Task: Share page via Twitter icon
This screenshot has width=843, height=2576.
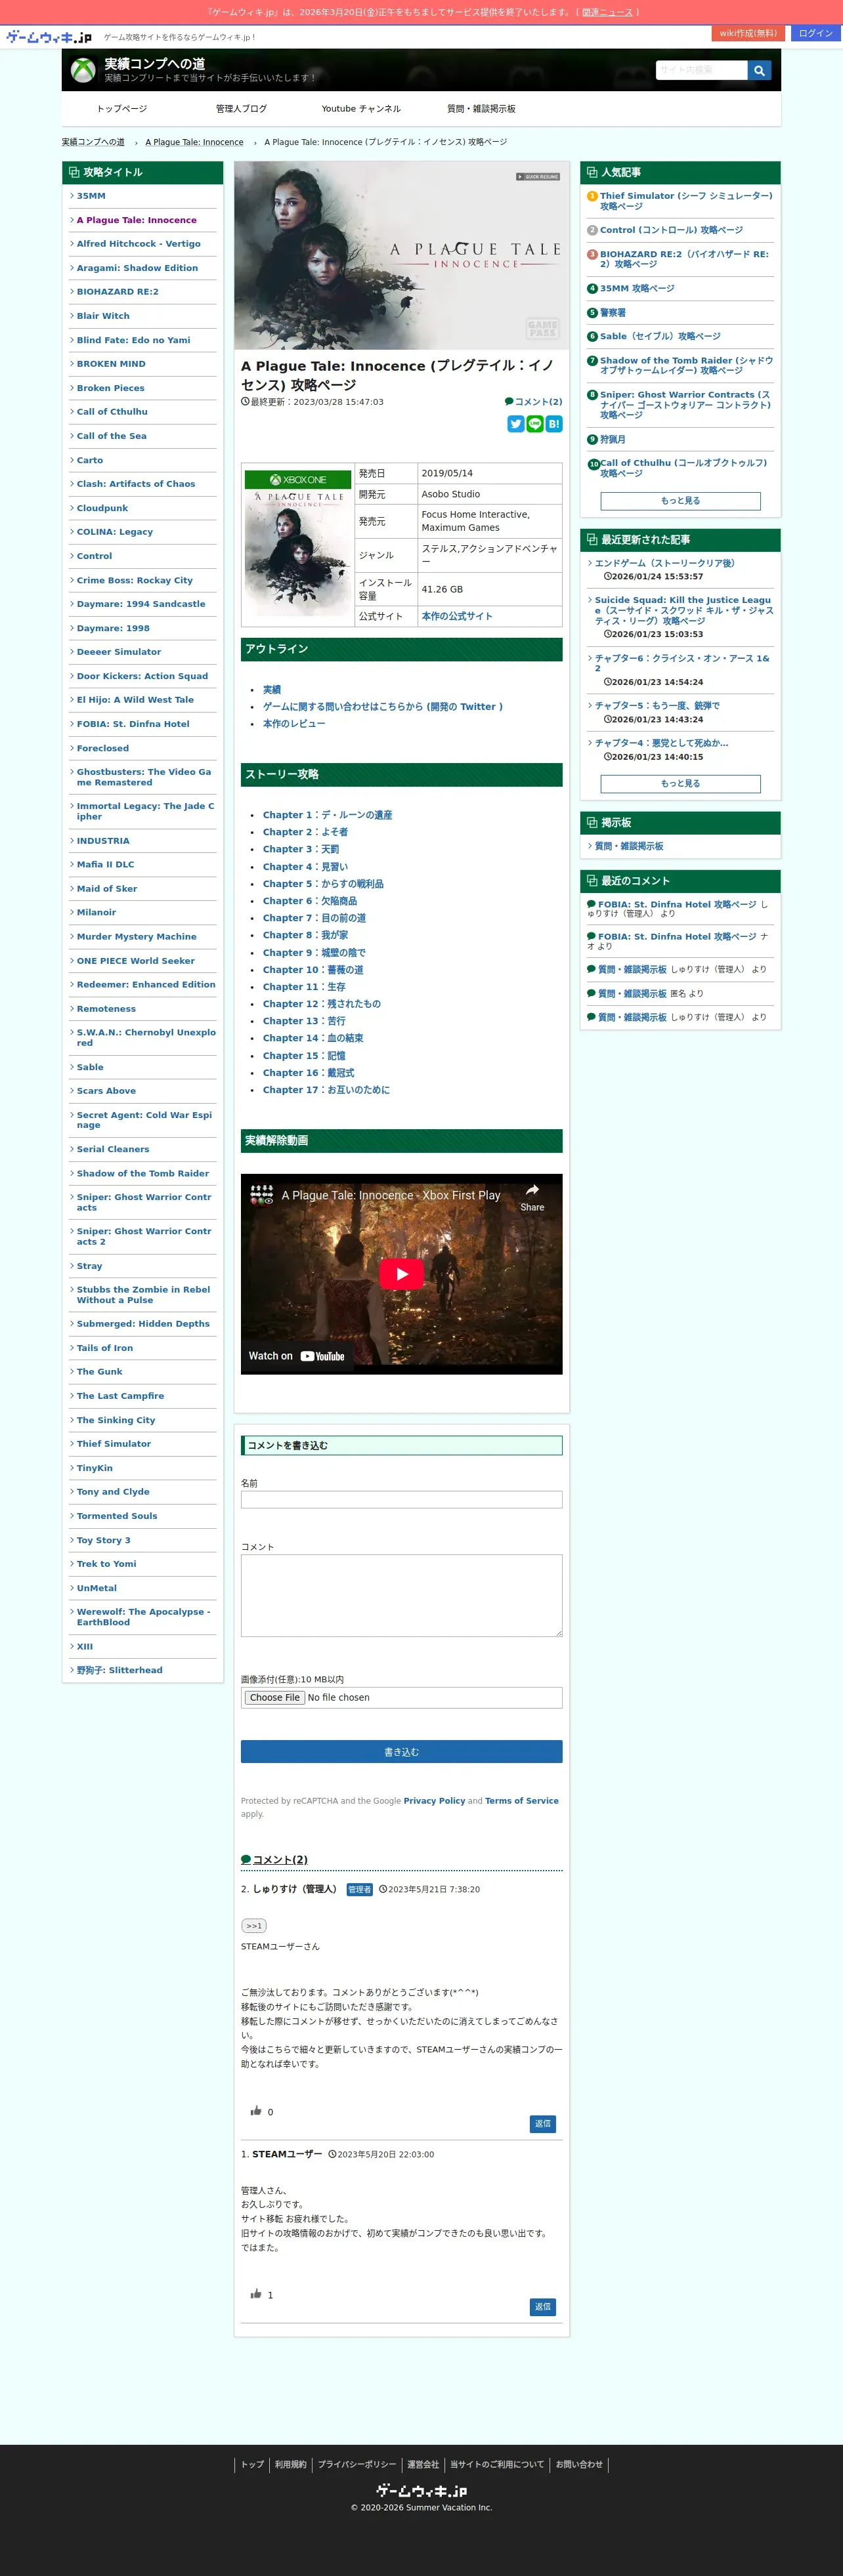Action: tap(515, 424)
